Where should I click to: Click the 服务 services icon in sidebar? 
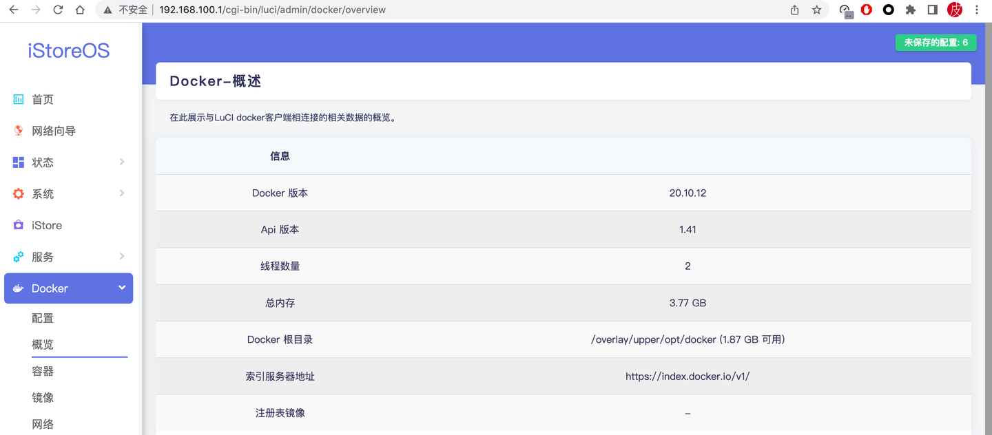point(19,256)
